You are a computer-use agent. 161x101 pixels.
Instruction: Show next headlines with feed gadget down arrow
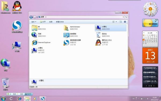point(154,86)
